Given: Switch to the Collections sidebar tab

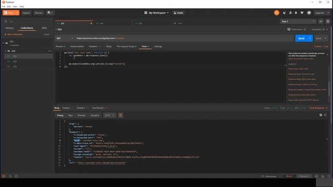Looking at the screenshot, I should [27, 28].
